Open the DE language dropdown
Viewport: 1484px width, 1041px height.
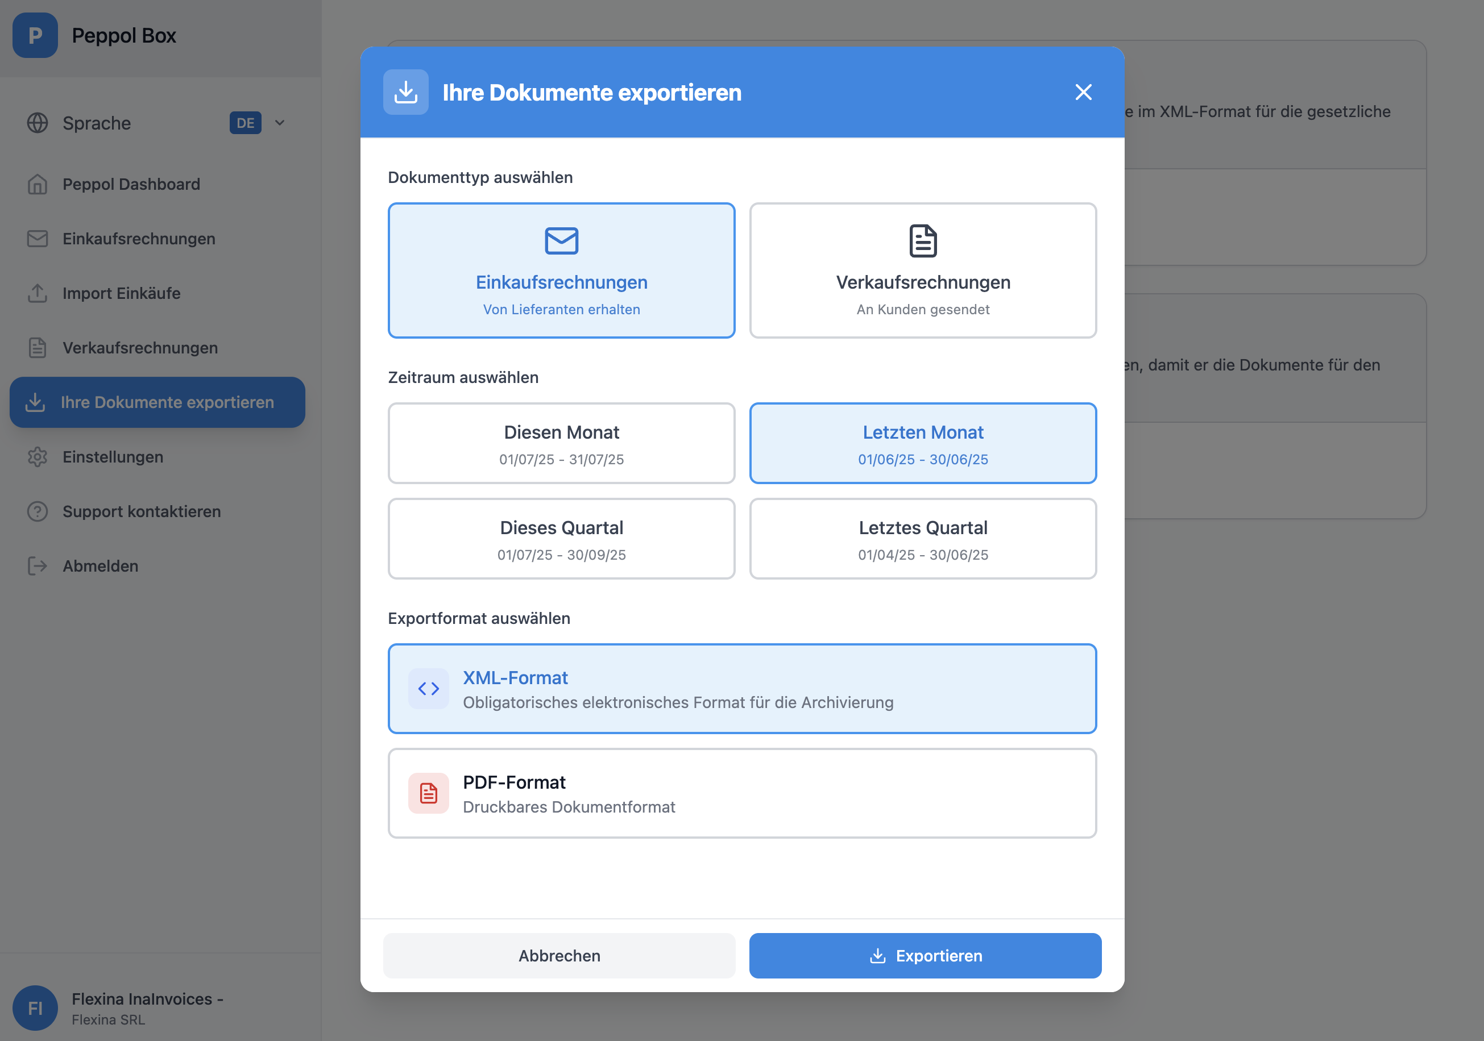[246, 123]
